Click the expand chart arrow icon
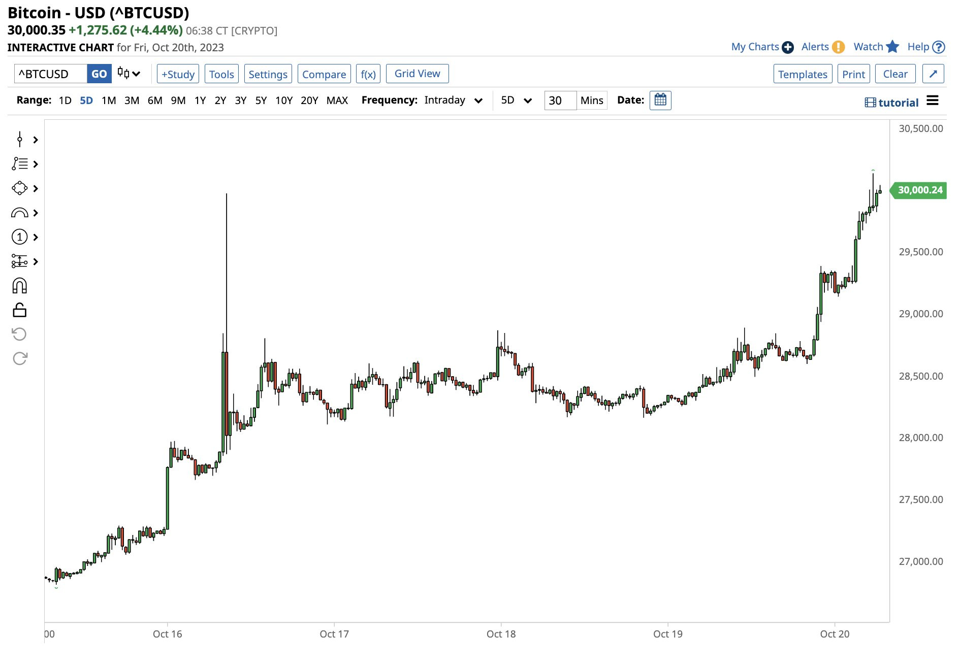Image resolution: width=960 pixels, height=670 pixels. [933, 74]
